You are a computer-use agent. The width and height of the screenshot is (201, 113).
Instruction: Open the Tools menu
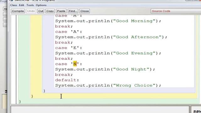30,5
